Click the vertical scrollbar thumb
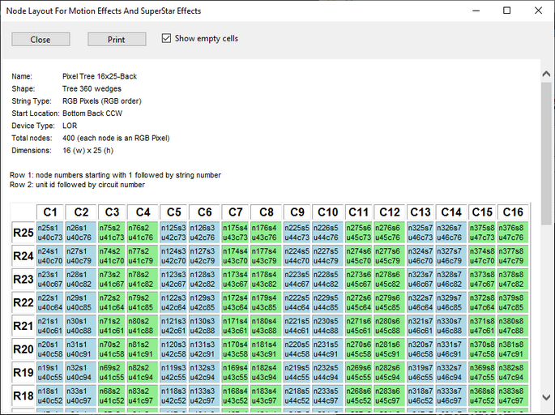 coord(546,153)
